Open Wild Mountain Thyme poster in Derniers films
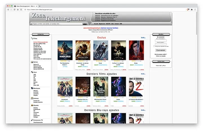Screen dimensions: 203x131 tap(101, 87)
